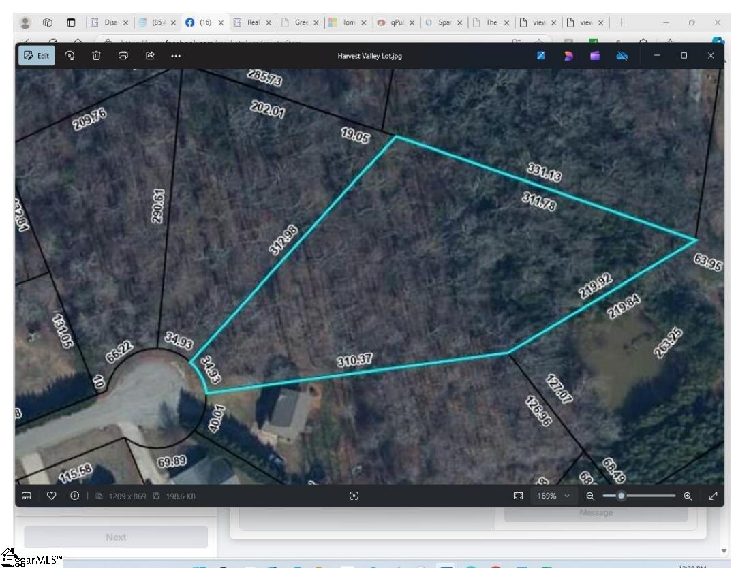The height and width of the screenshot is (568, 736).
Task: Fit image to window icon
Action: click(x=518, y=496)
